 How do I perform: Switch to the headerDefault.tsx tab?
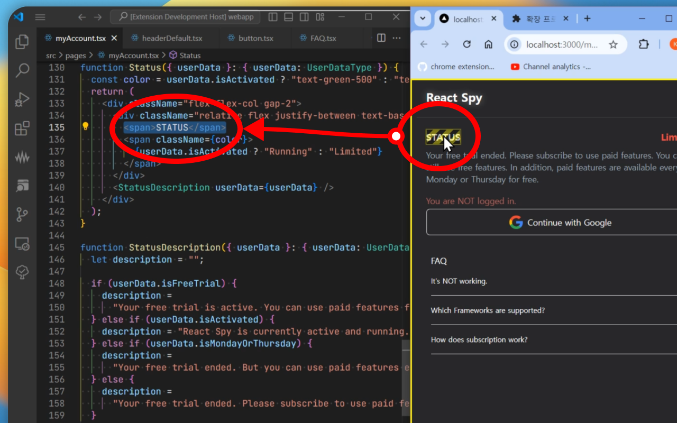click(x=172, y=38)
